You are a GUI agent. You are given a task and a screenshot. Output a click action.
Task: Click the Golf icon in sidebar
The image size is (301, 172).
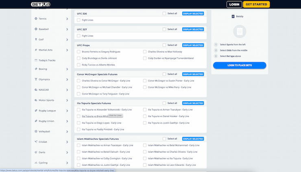click(36, 39)
